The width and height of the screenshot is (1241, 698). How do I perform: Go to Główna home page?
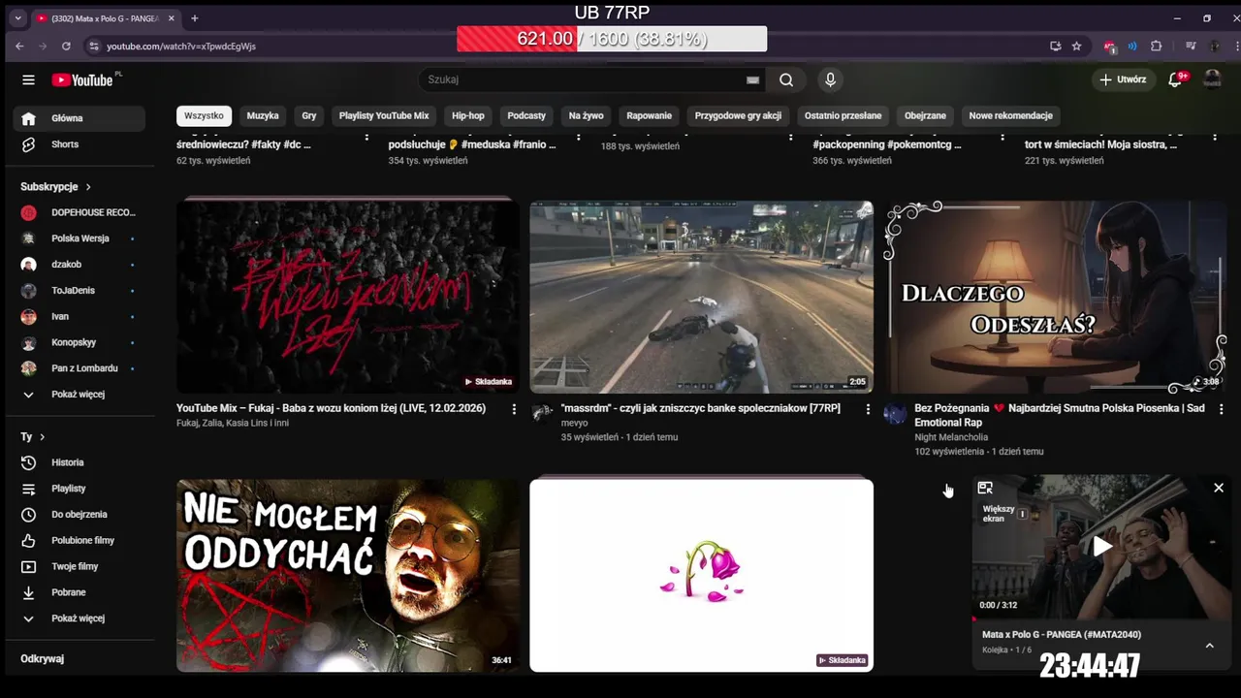(x=80, y=118)
